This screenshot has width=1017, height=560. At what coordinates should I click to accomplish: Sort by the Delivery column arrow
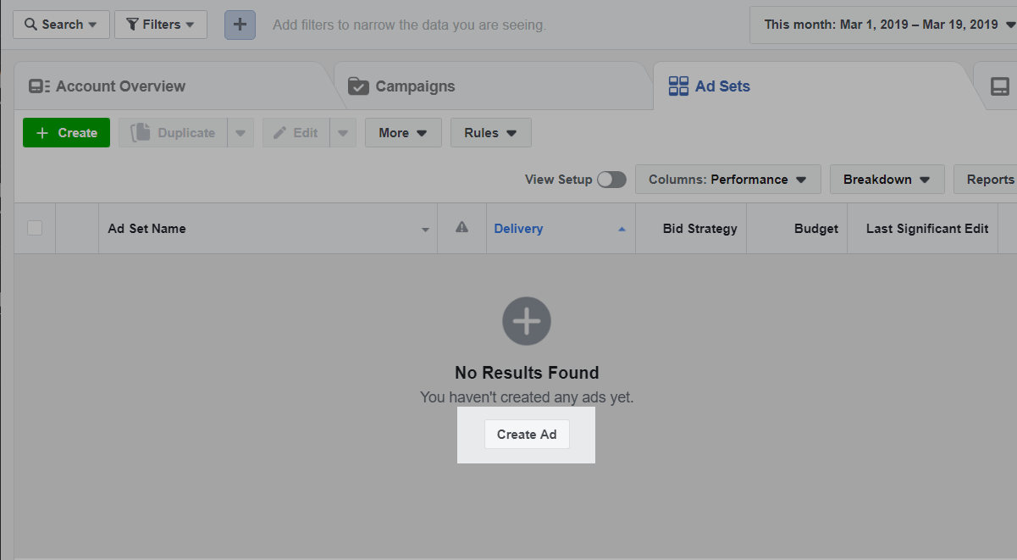[x=622, y=229]
